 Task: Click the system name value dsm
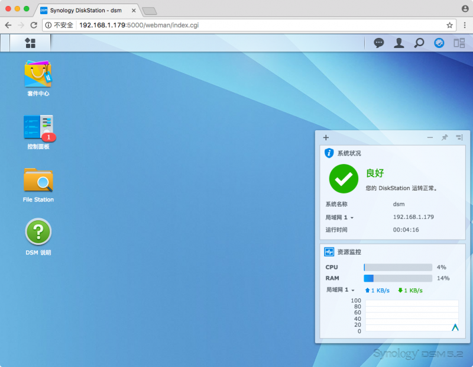399,204
